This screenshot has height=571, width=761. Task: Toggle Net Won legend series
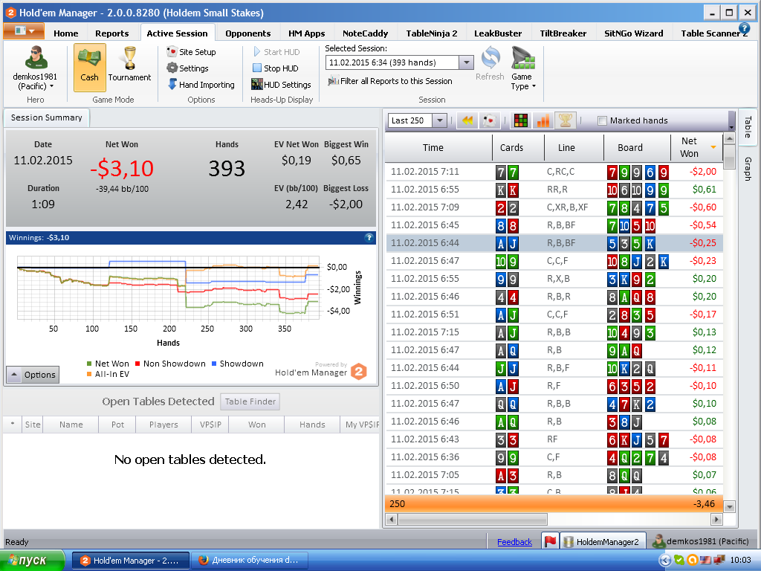[x=108, y=363]
